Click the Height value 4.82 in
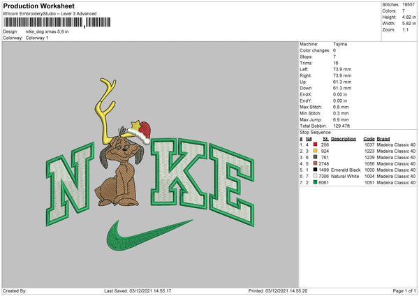The height and width of the screenshot is (296, 419). 409,17
